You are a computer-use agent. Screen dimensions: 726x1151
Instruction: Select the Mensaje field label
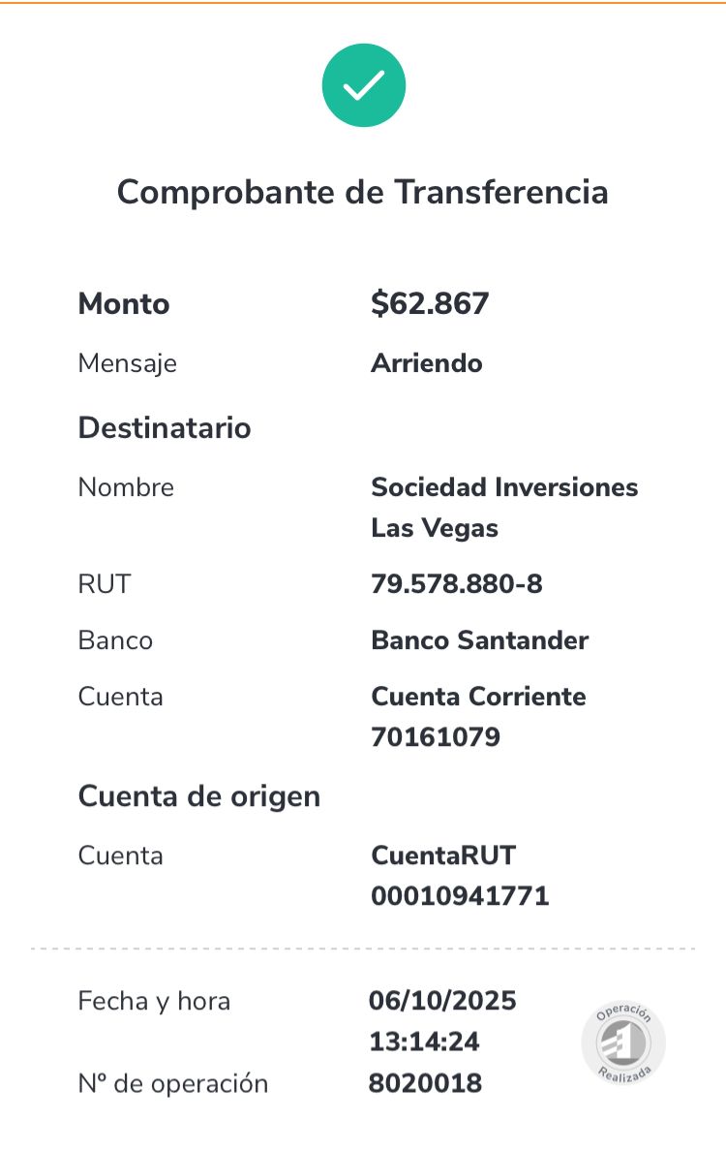128,364
